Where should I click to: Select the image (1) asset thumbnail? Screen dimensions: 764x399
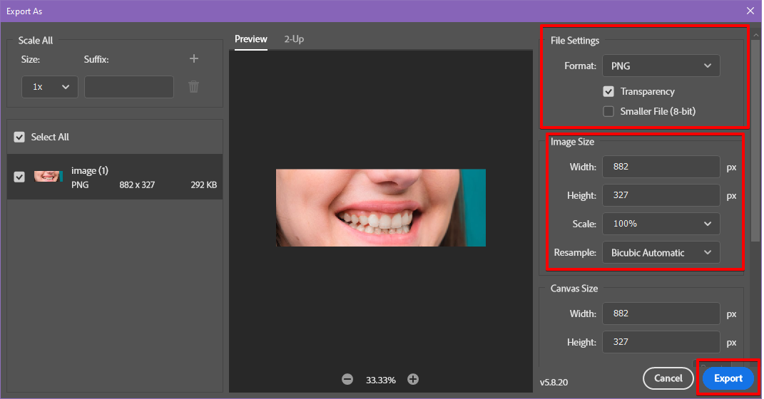point(49,176)
